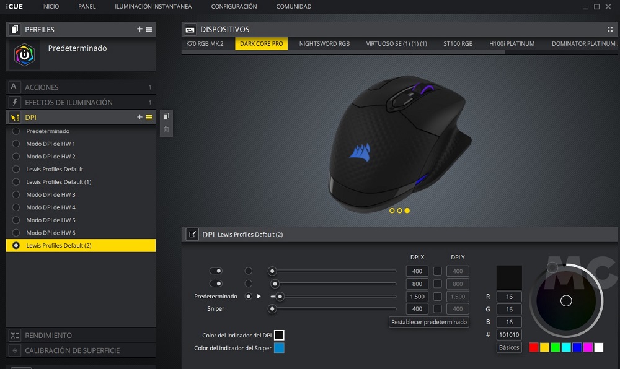The image size is (620, 369).
Task: Click the DPI X field showing 1.500
Action: coord(417,297)
